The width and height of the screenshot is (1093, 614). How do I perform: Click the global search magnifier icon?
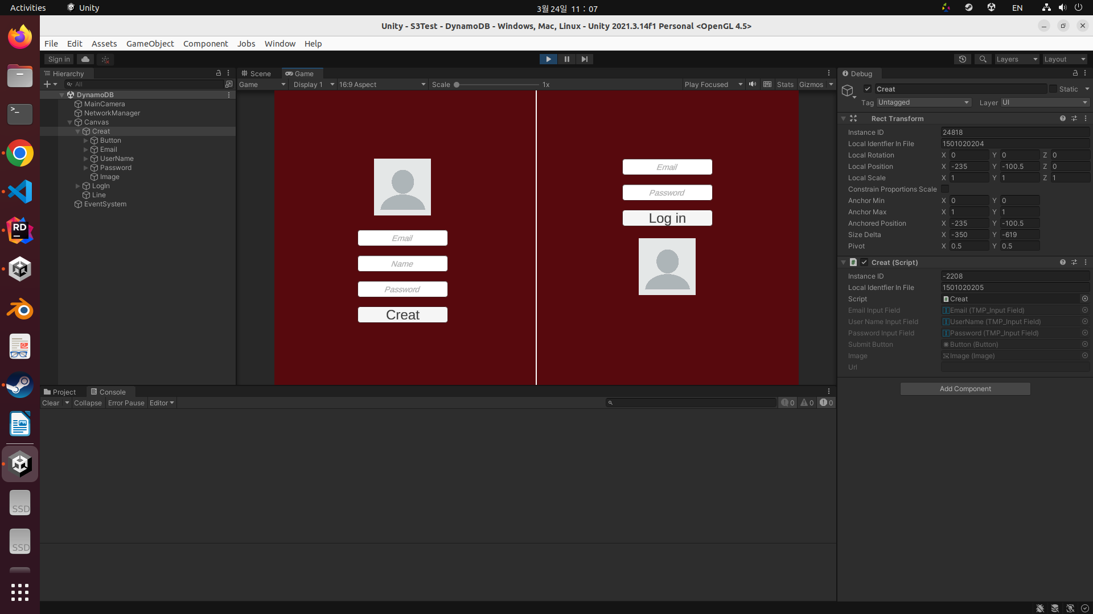tap(983, 59)
